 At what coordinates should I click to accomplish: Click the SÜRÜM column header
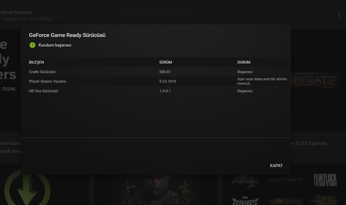[165, 63]
